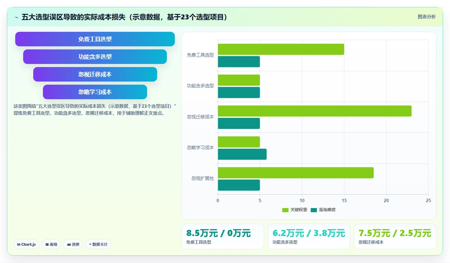Viewport: 450px width, 263px height.
Task: Click the 忽视扩展性 y-axis label
Action: pos(203,179)
